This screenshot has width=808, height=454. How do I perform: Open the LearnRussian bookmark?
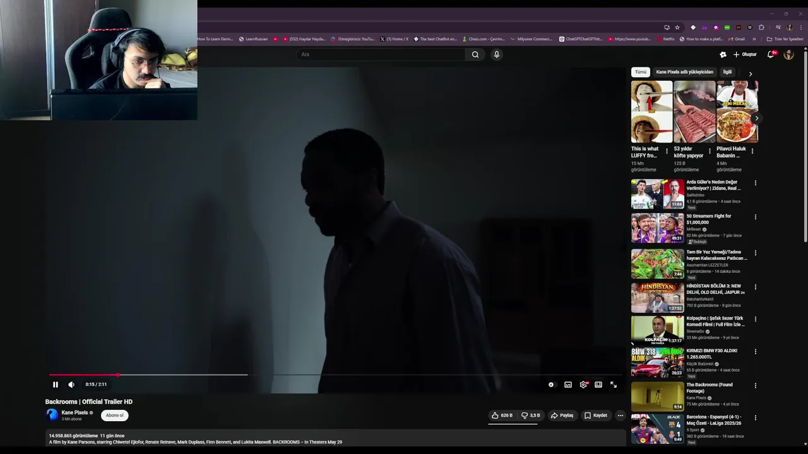(253, 39)
